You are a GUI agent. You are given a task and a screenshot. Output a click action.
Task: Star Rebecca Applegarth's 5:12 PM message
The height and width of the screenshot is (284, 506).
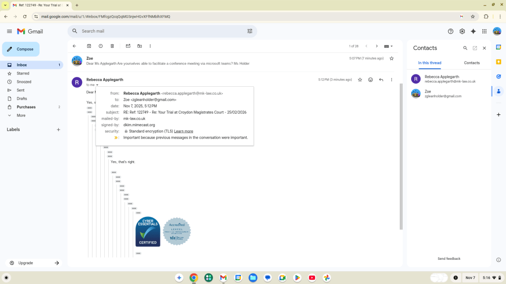360,79
